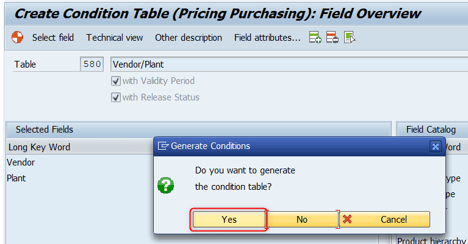Open Field attributes... option
Viewport: 468px width, 244px height.
(x=267, y=38)
